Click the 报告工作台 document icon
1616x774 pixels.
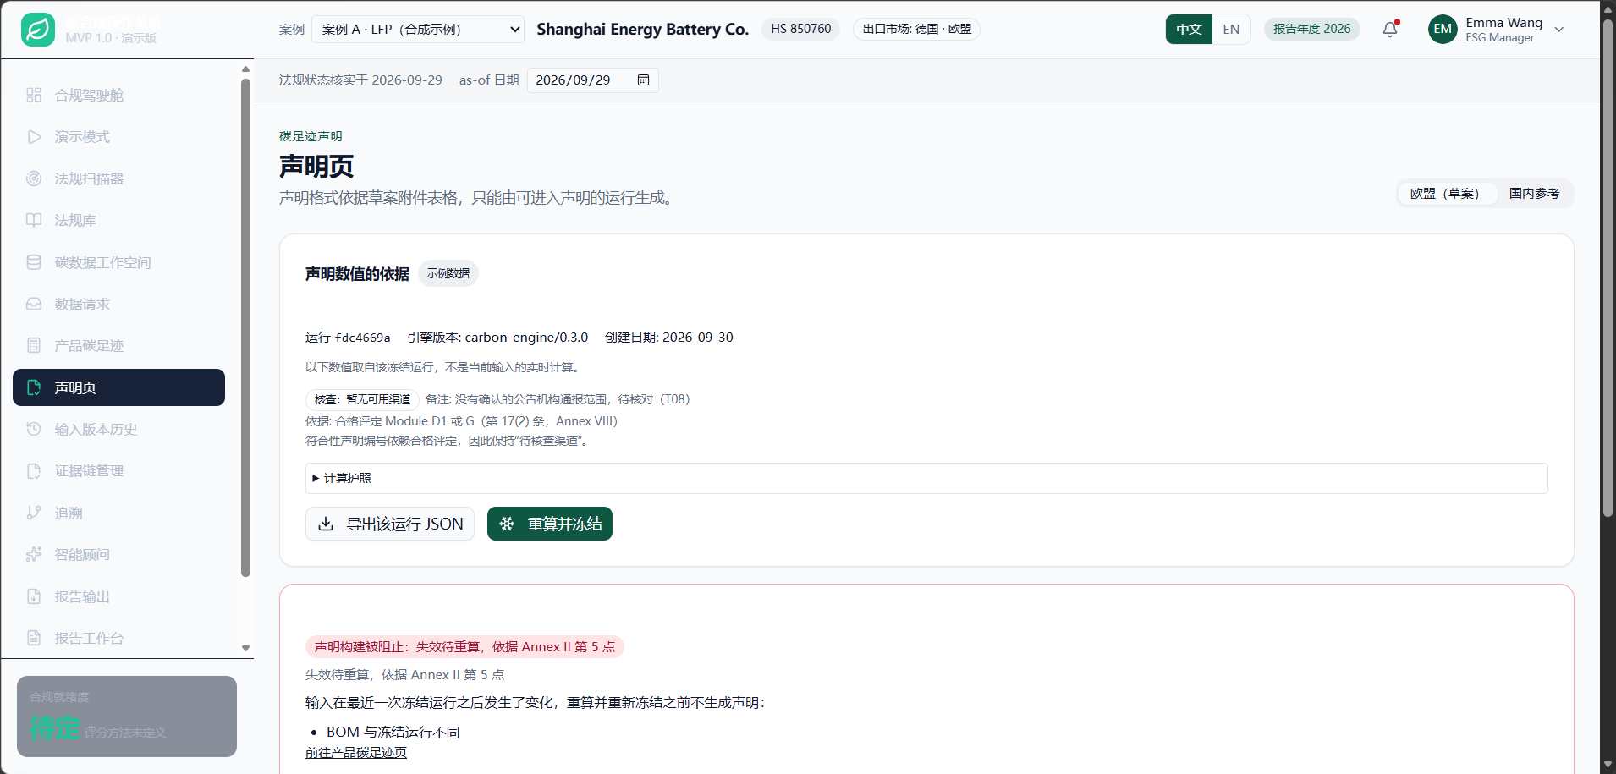pos(34,638)
